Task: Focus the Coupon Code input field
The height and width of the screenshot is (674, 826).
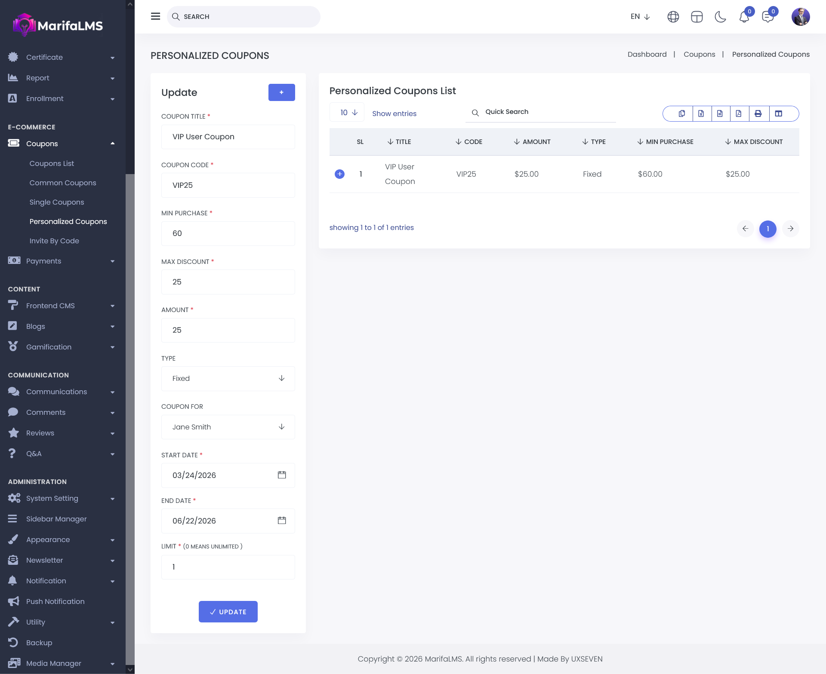Action: point(228,185)
